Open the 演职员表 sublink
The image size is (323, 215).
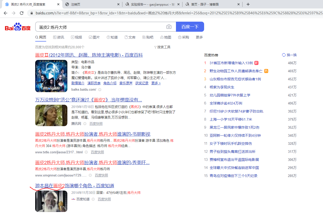coord(94,83)
